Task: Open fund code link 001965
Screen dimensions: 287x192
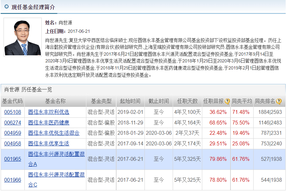Action: pyautogui.click(x=13, y=159)
